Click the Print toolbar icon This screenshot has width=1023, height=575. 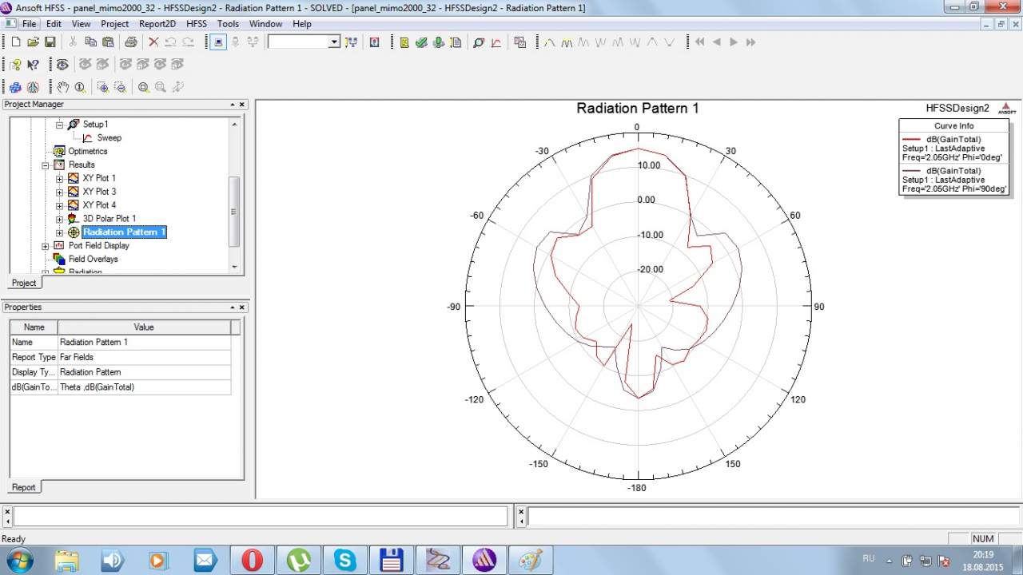130,42
